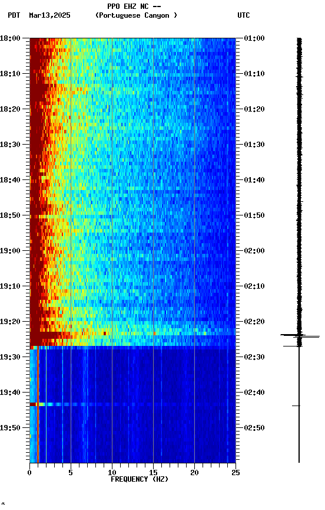The width and height of the screenshot is (325, 510).
Task: Click the 01:30 UTC time label
Action: pyautogui.click(x=254, y=145)
